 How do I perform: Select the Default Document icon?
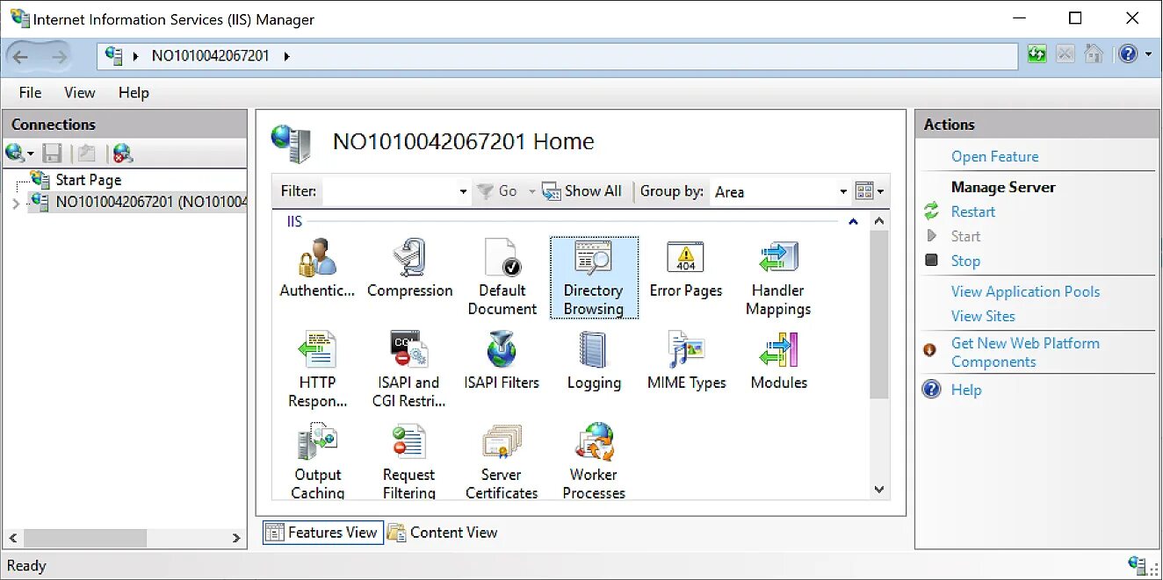click(x=502, y=277)
